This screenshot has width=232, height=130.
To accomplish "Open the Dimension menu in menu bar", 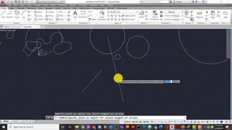I will tap(62, 5).
